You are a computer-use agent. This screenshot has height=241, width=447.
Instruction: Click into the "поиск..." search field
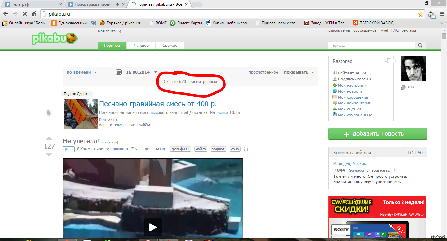[x=371, y=46]
